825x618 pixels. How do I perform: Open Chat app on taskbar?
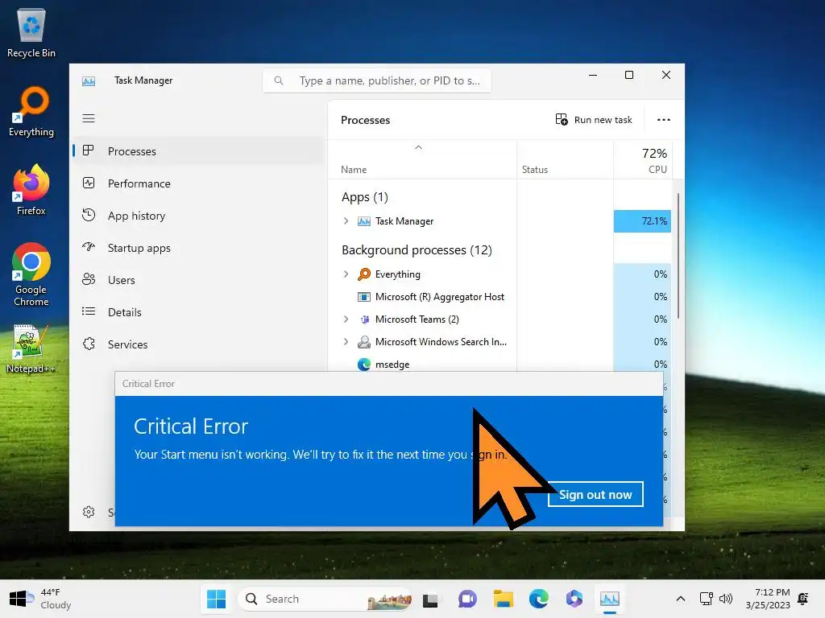[x=467, y=599]
